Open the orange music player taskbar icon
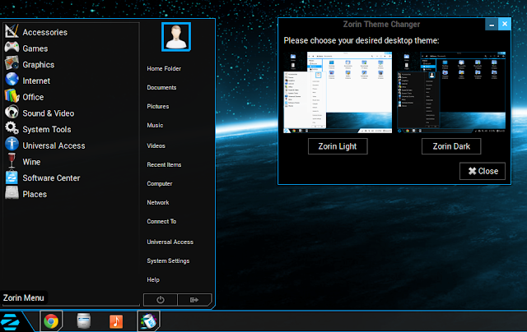Image resolution: width=527 pixels, height=332 pixels. (x=116, y=321)
